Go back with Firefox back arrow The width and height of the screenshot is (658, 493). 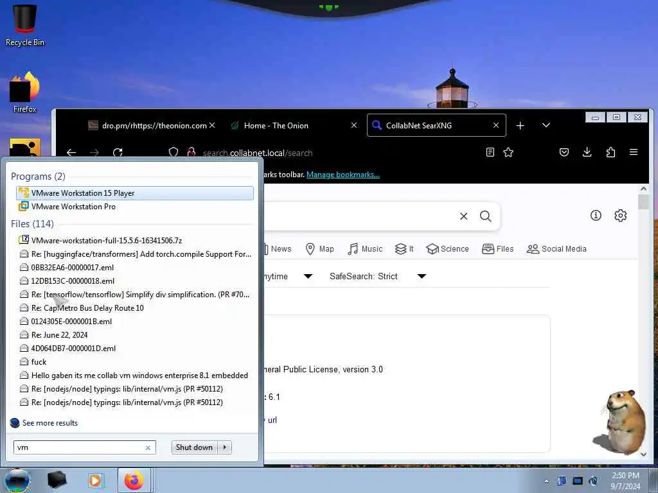point(71,153)
